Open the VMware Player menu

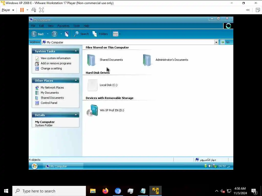[8, 10]
